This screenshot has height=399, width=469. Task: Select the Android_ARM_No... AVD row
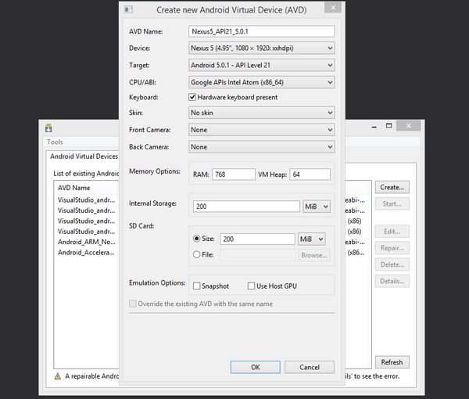pyautogui.click(x=87, y=242)
